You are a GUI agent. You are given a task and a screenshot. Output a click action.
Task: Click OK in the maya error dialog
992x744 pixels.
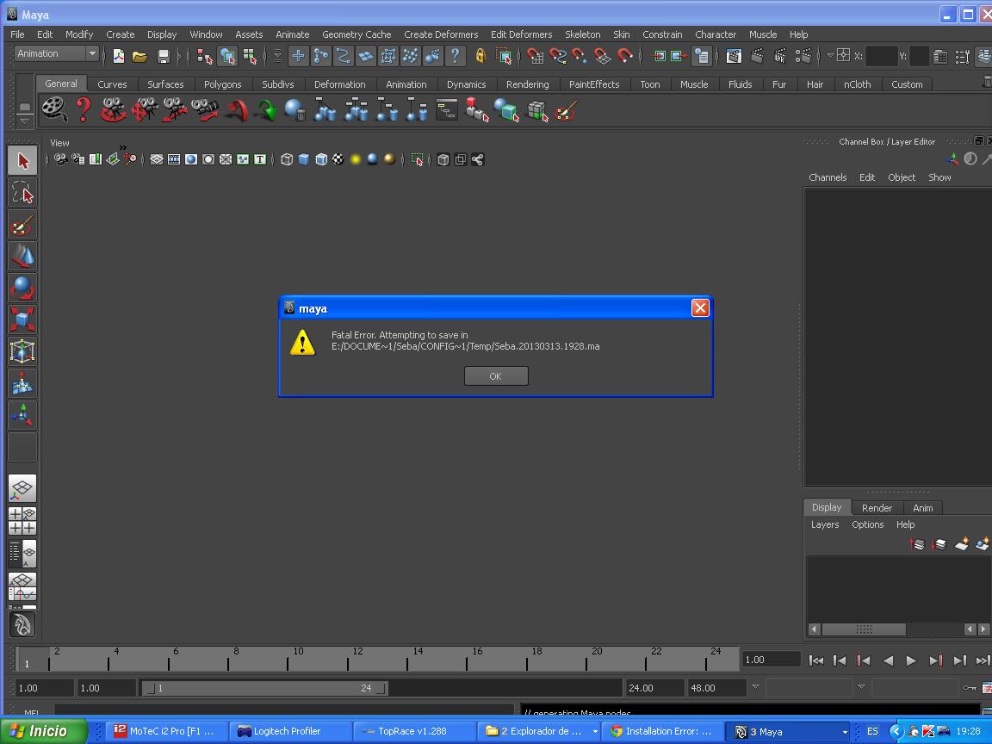[495, 375]
